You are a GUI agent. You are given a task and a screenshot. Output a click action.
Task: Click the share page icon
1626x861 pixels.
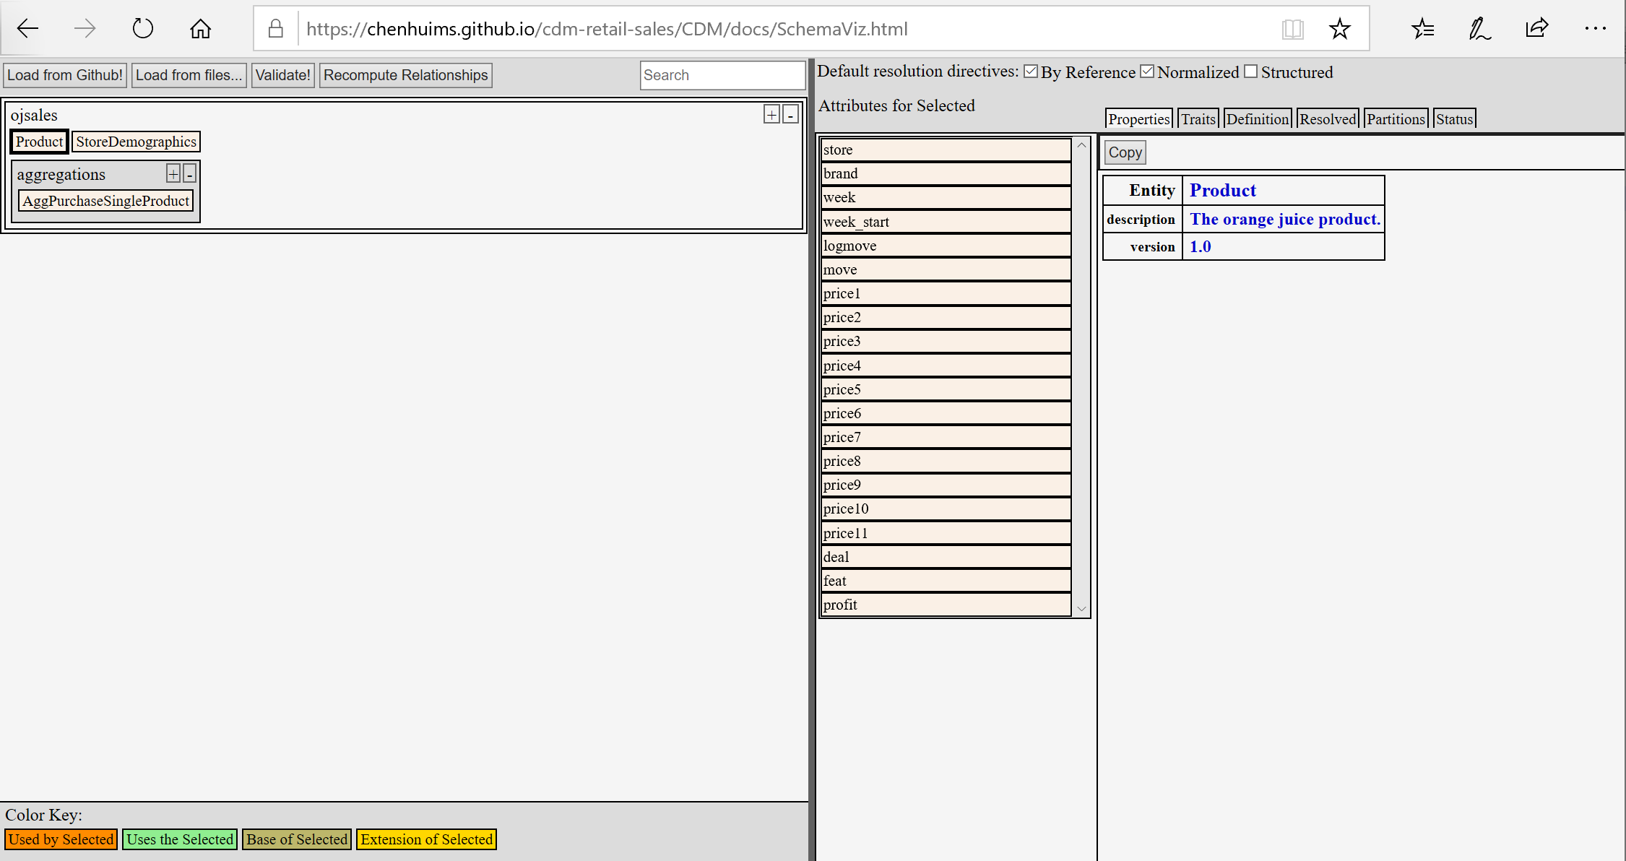(1536, 29)
